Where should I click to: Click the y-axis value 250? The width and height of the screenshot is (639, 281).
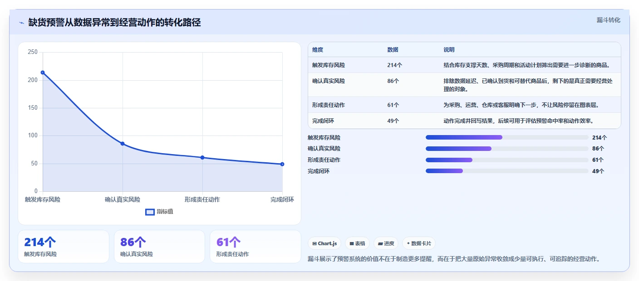[33, 52]
